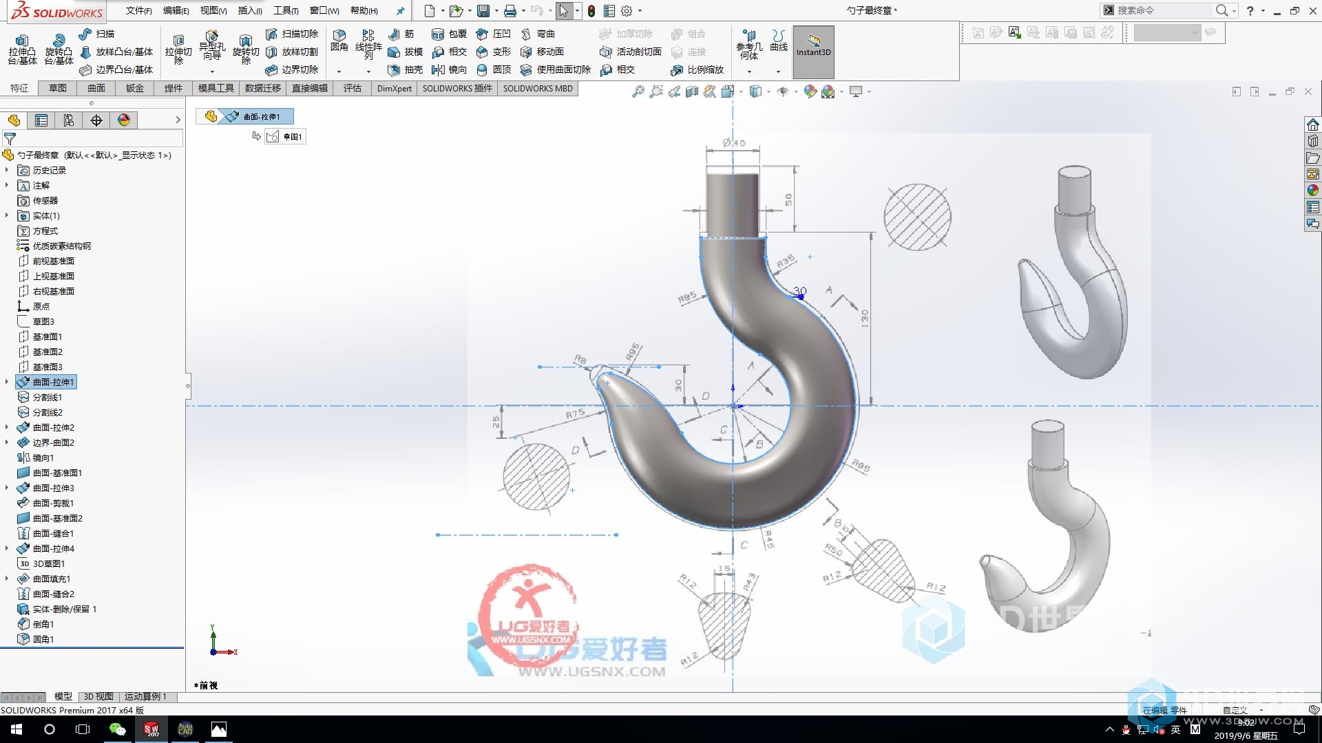Click the 搜索命令 search box
Viewport: 1322px width, 743px height.
point(1164,10)
